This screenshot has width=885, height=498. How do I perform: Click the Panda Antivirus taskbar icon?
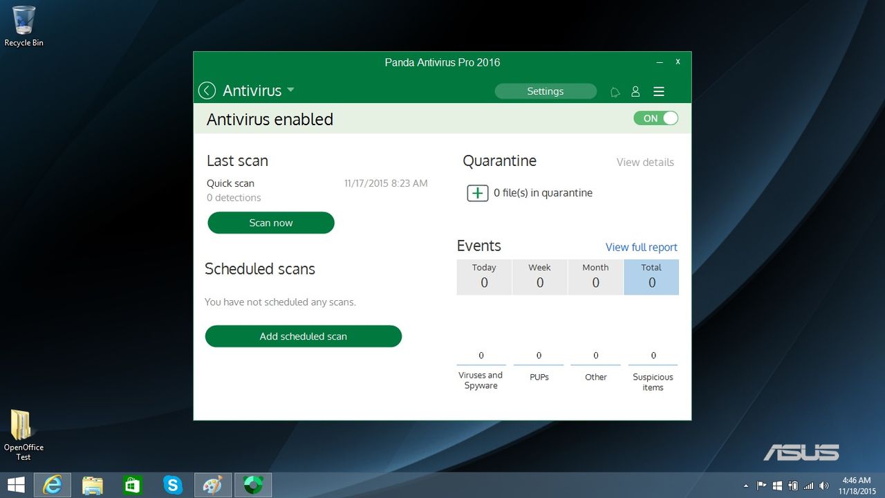click(x=253, y=485)
